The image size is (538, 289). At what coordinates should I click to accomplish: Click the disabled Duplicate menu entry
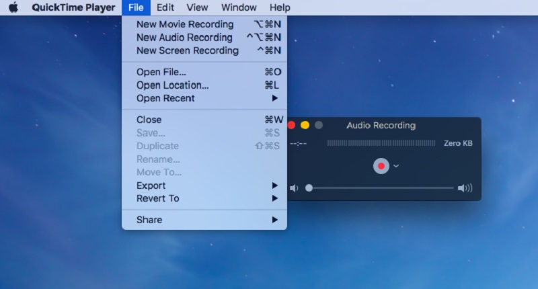(x=204, y=146)
